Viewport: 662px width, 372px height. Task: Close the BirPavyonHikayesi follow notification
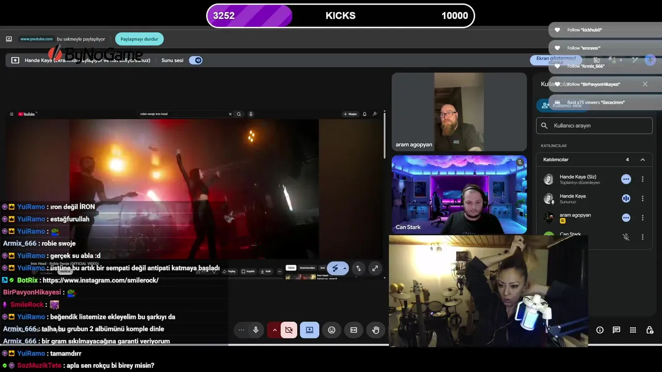[645, 84]
